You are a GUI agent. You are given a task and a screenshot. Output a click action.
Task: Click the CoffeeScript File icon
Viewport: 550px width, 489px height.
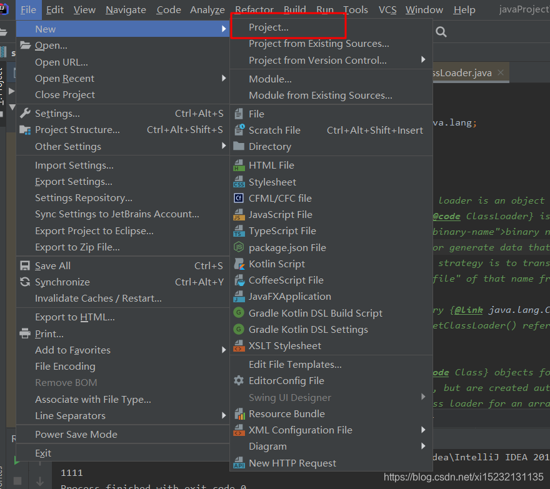click(239, 280)
